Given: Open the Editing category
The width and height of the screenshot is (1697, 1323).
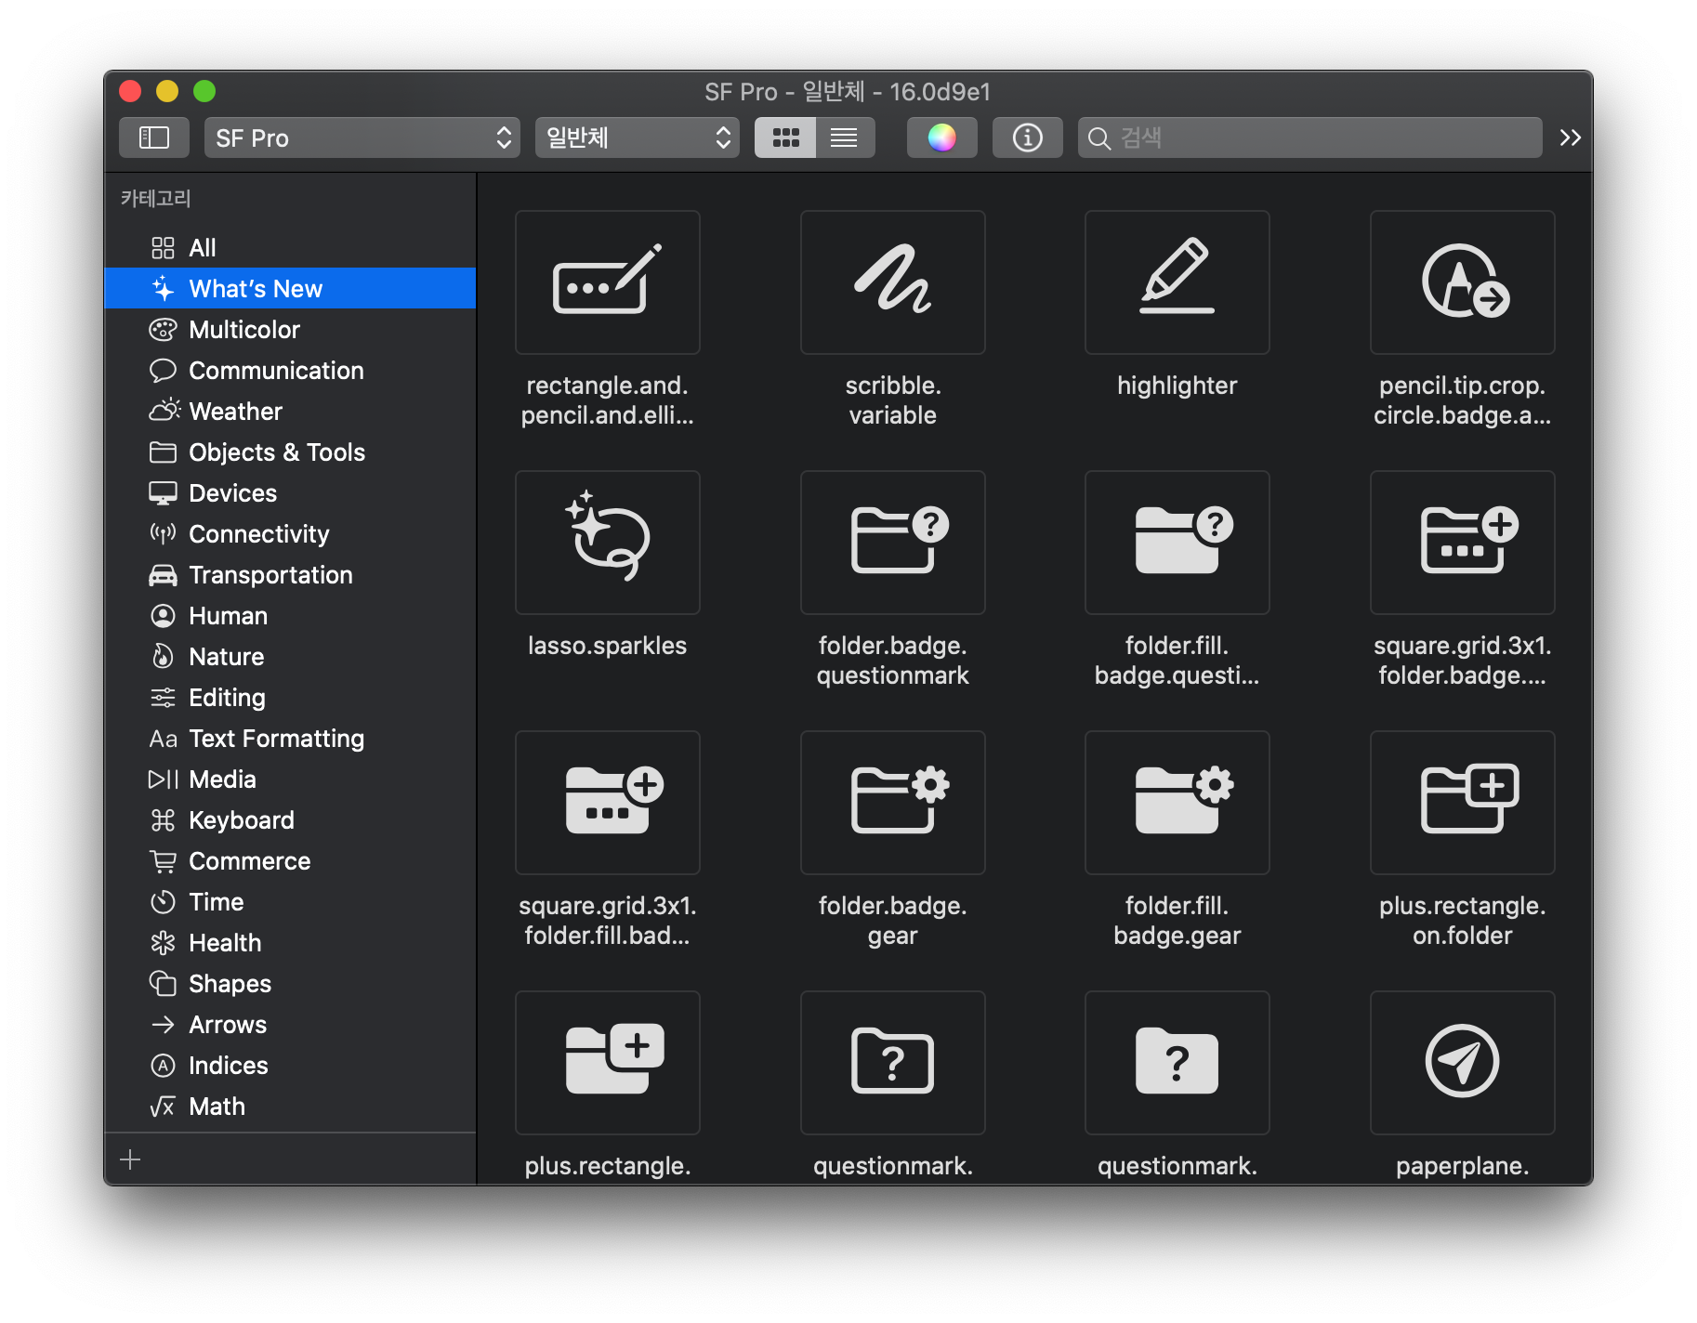Looking at the screenshot, I should click(290, 698).
